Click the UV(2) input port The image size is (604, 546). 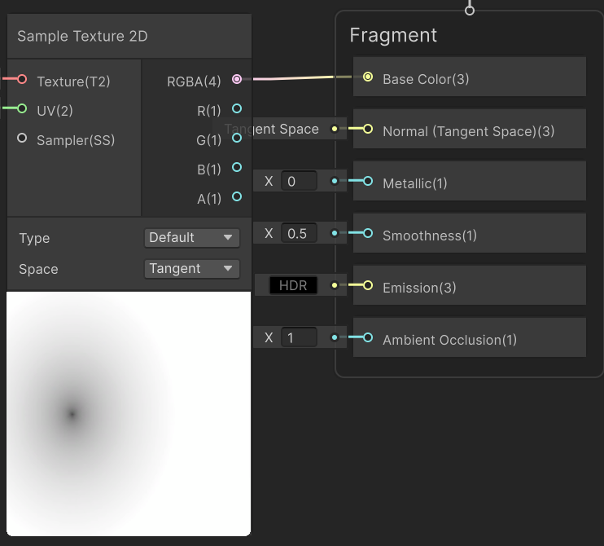click(x=22, y=108)
